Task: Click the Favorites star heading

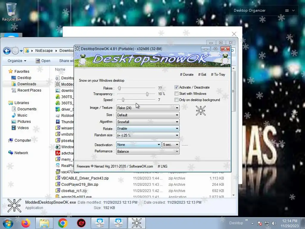Action: [x=19, y=71]
